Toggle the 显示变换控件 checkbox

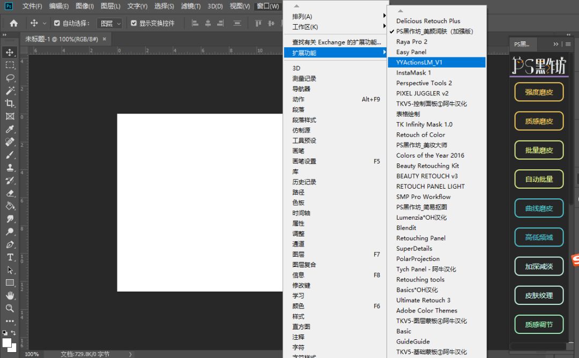(x=133, y=24)
